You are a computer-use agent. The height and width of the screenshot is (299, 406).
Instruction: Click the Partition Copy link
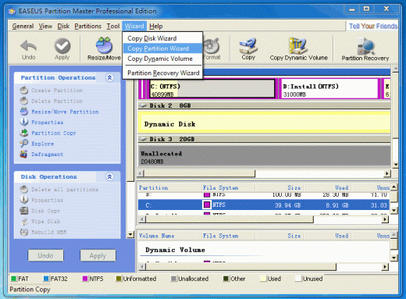click(54, 133)
